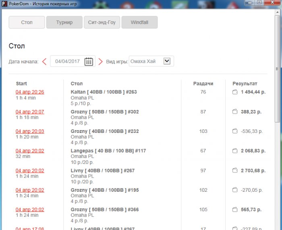
Task: Maximize the PokerDom window
Action: 259,2
